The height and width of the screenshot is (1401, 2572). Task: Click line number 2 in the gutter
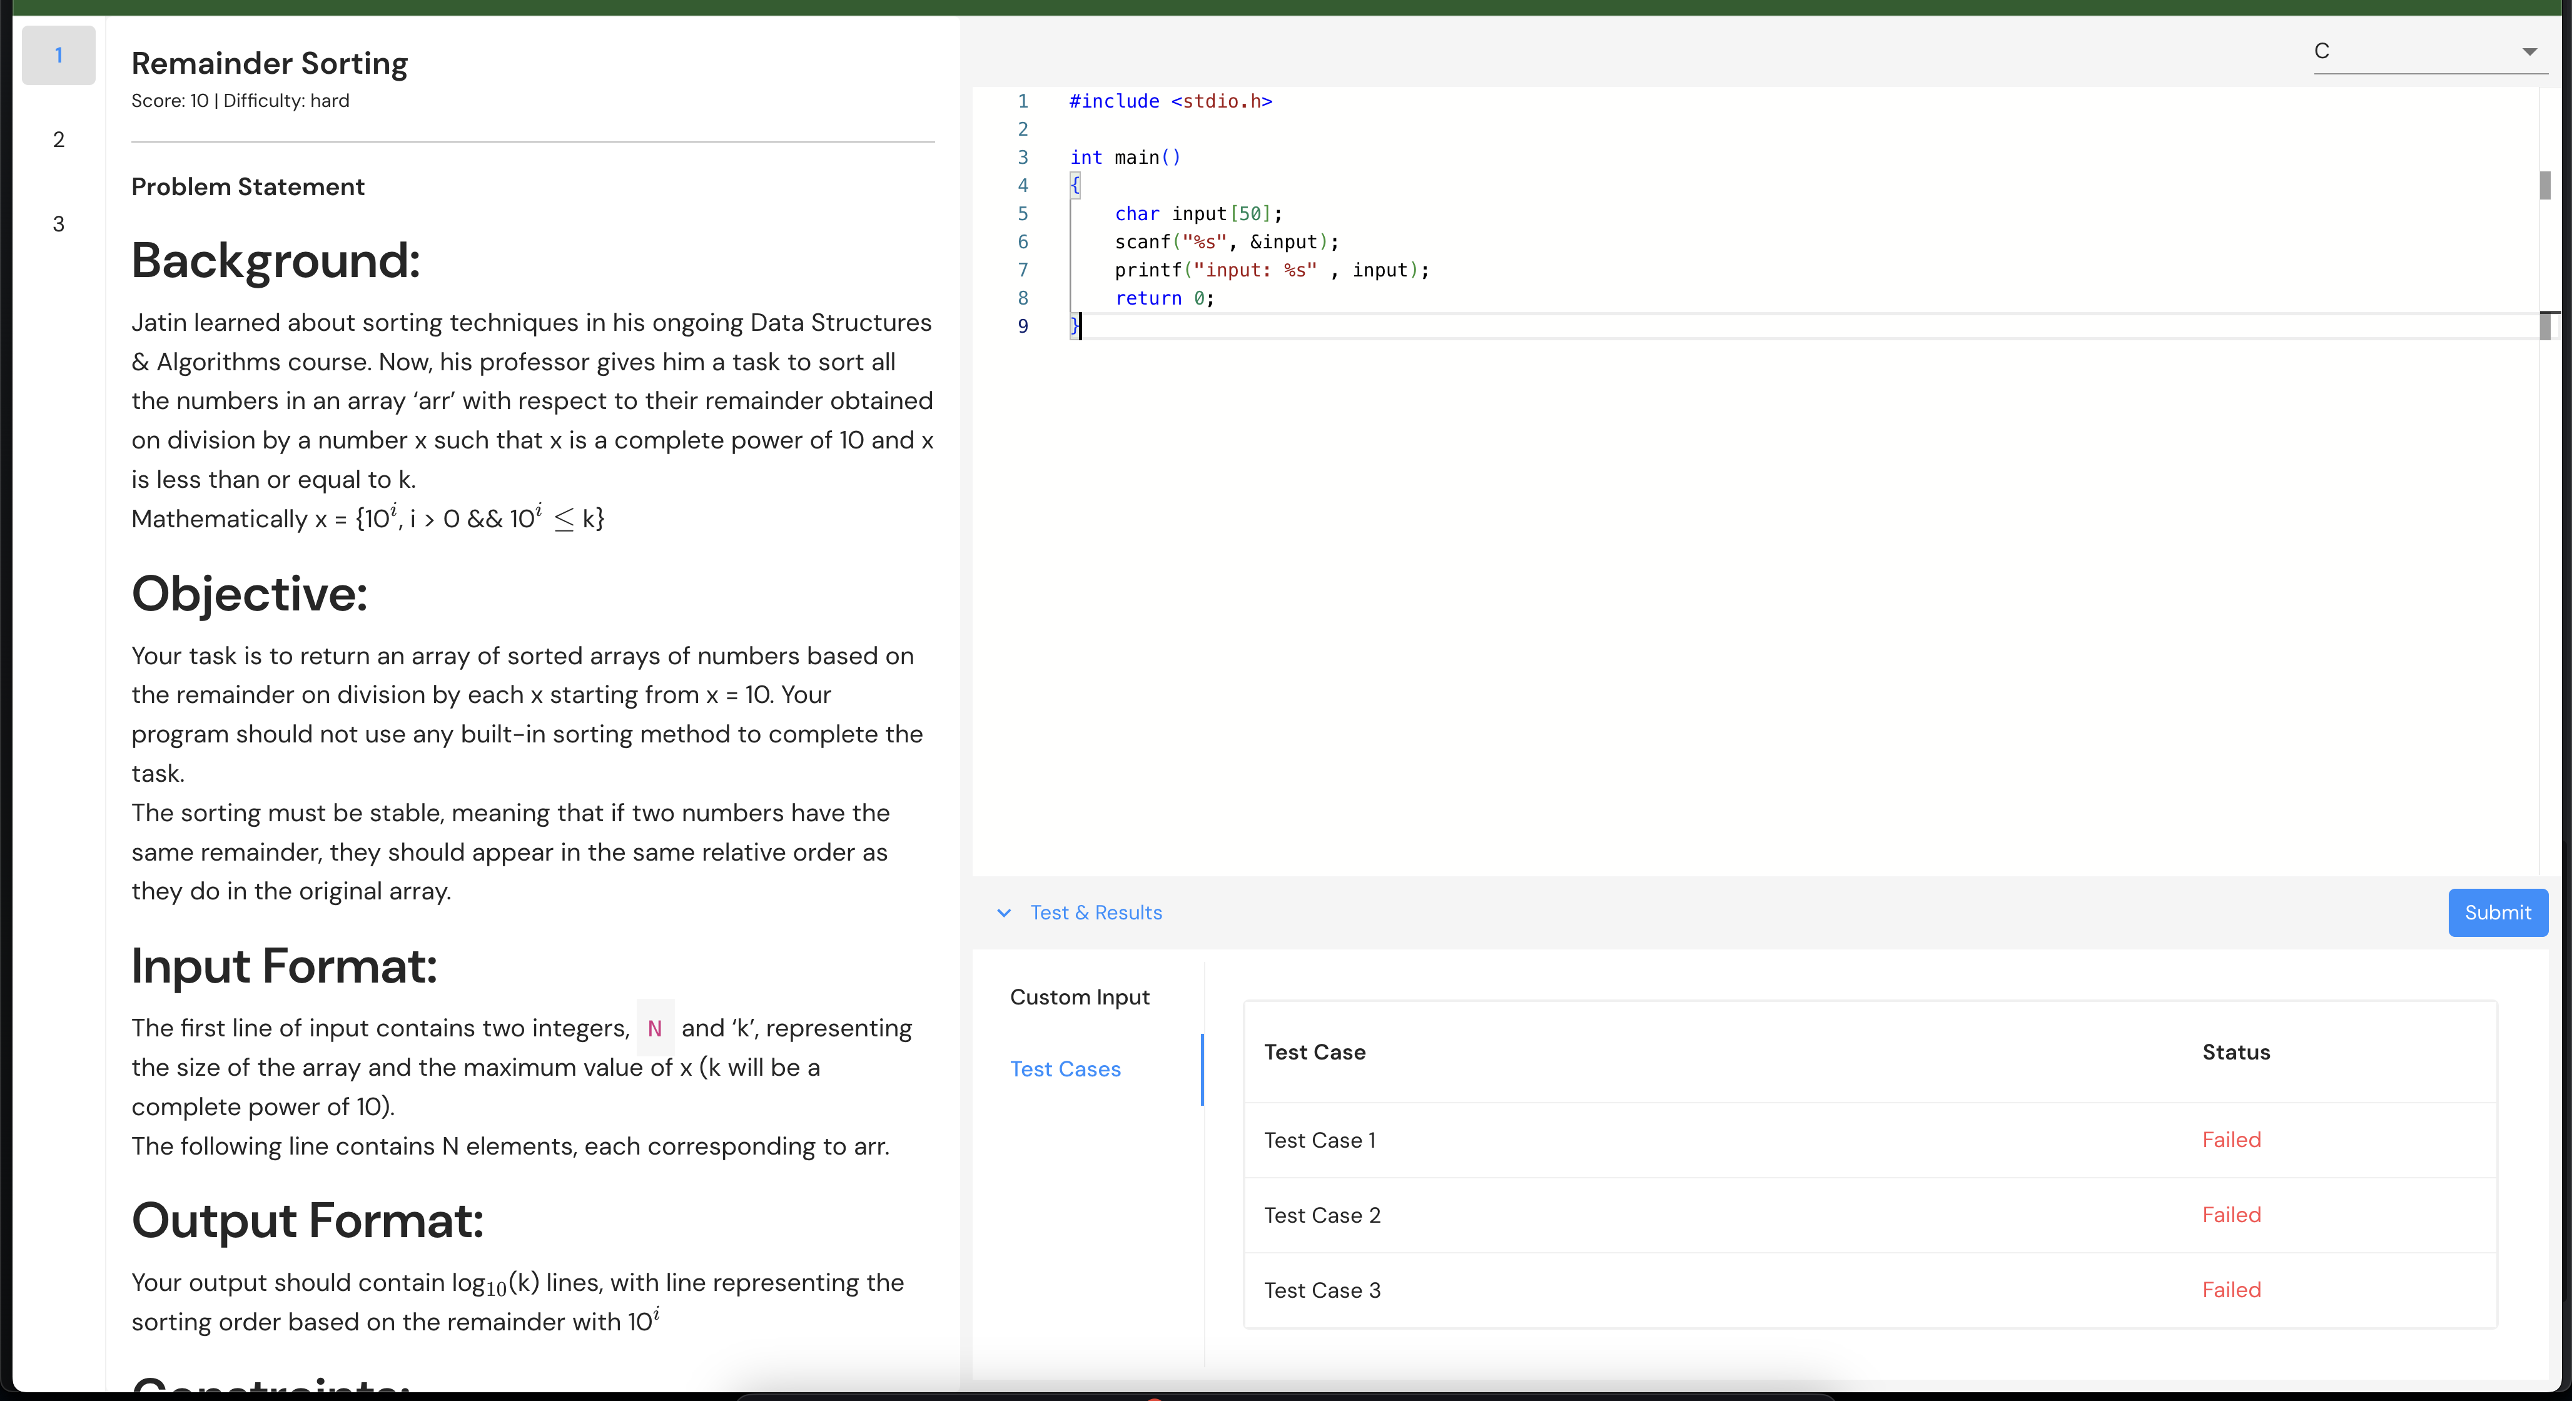click(x=1023, y=129)
